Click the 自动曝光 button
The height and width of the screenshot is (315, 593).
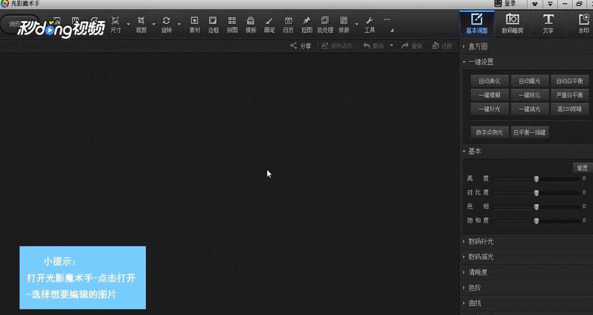click(x=529, y=81)
